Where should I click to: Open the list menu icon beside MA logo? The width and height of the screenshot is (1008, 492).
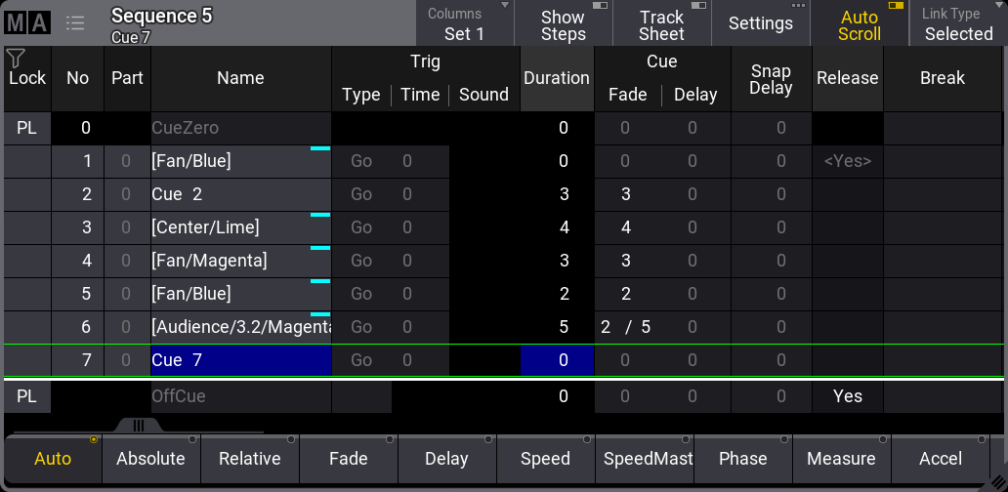tap(75, 22)
